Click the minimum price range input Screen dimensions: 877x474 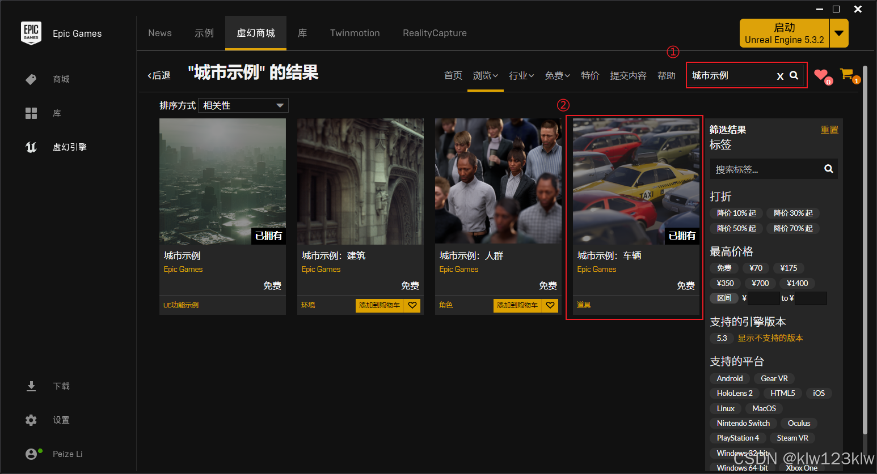pyautogui.click(x=764, y=298)
